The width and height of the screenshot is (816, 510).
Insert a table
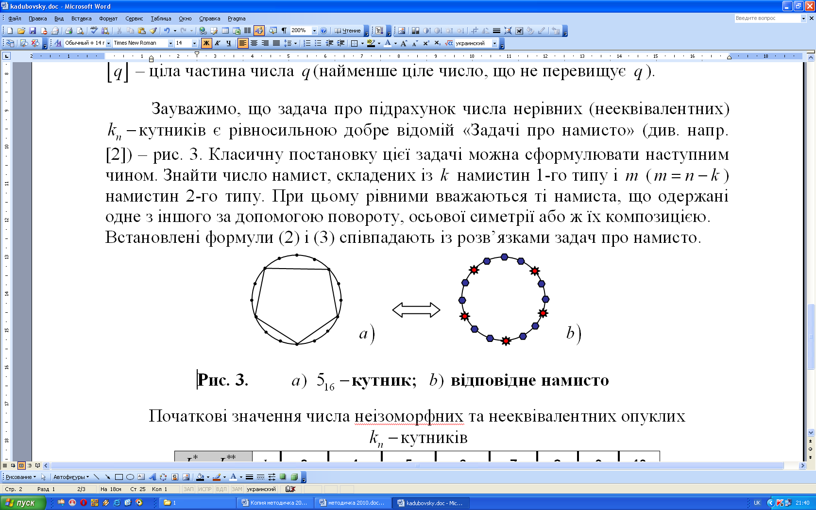(x=225, y=31)
